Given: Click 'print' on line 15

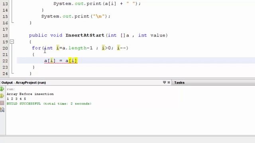Looking at the screenshot, I should pyautogui.click(x=82, y=16).
